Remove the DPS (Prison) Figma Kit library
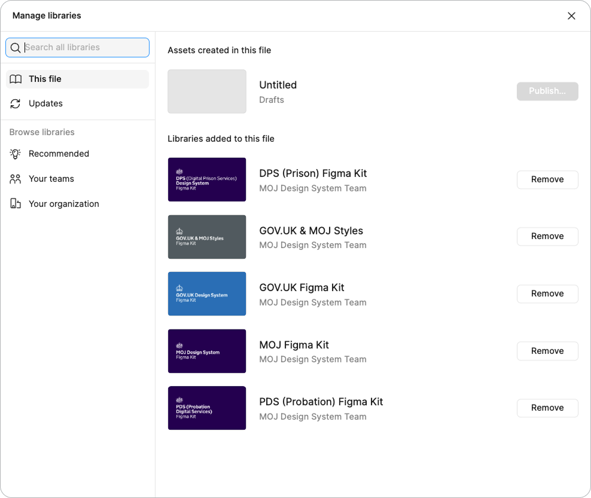The image size is (591, 498). pos(547,180)
